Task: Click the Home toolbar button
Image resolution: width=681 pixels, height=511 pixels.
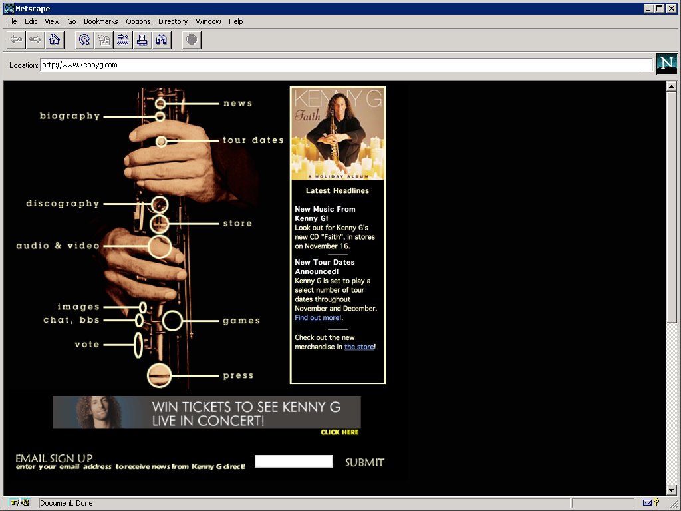Action: [x=55, y=40]
